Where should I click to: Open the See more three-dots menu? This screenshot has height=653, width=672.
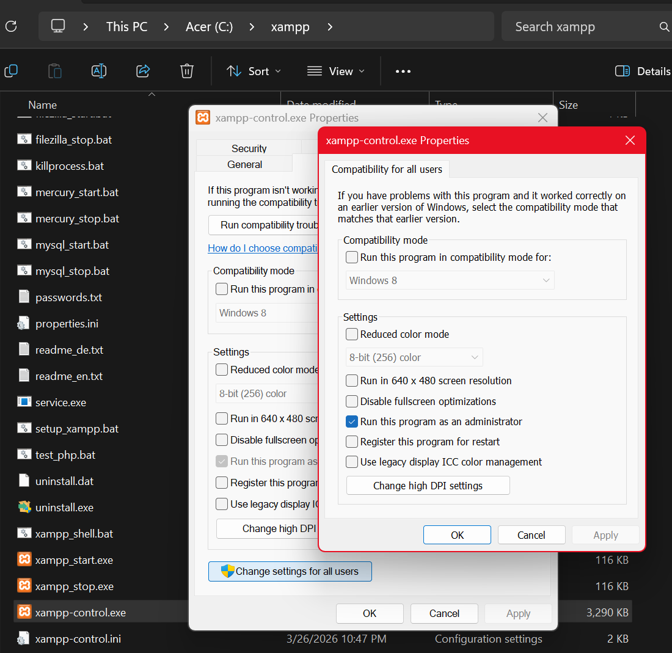click(x=403, y=71)
